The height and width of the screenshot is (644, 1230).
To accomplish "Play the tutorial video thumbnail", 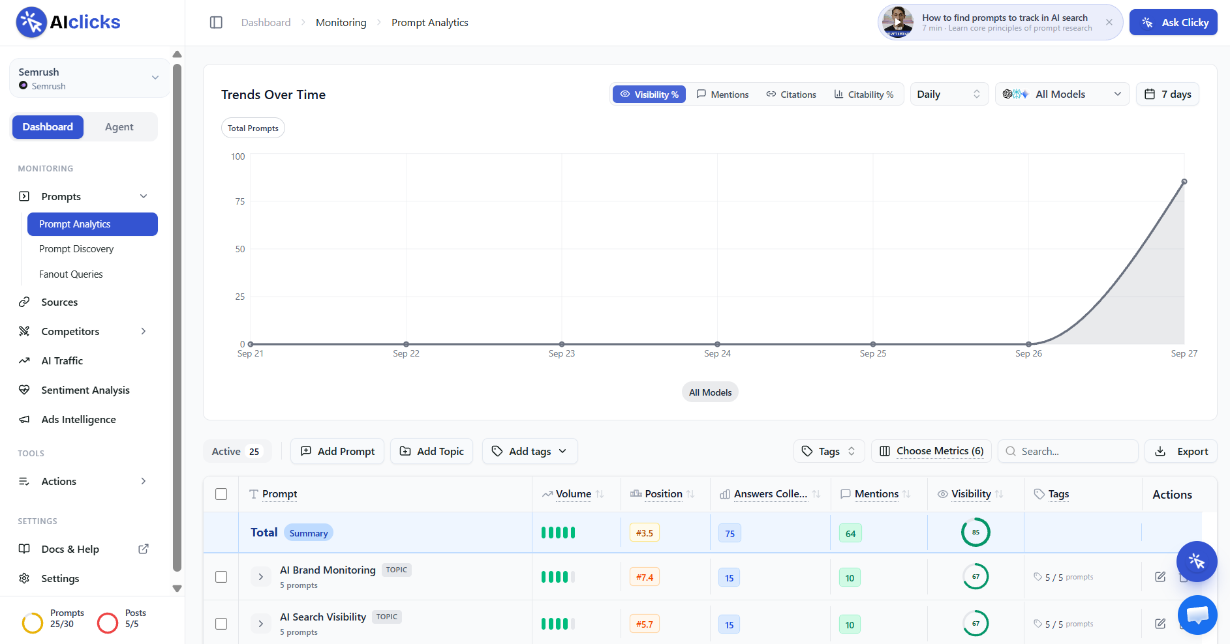I will coord(898,22).
